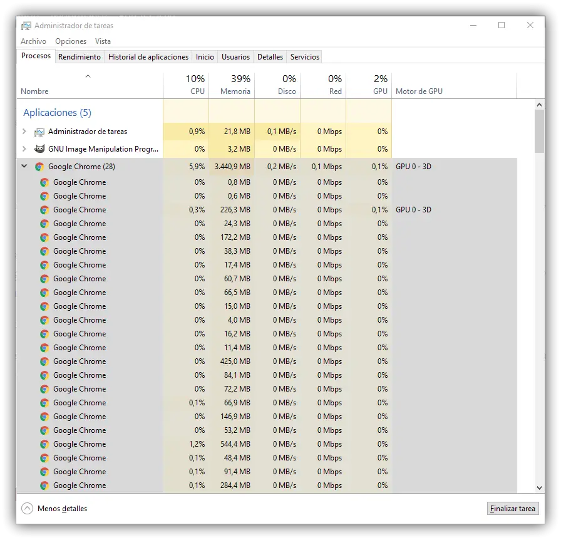Sort by the Disco column header
Screen dimensions: 561x540
pyautogui.click(x=277, y=85)
